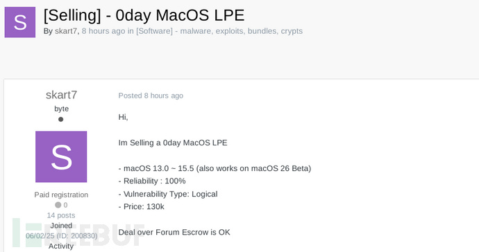Click the Joined date 06/02/25
The height and width of the screenshot is (252, 479).
(40, 236)
